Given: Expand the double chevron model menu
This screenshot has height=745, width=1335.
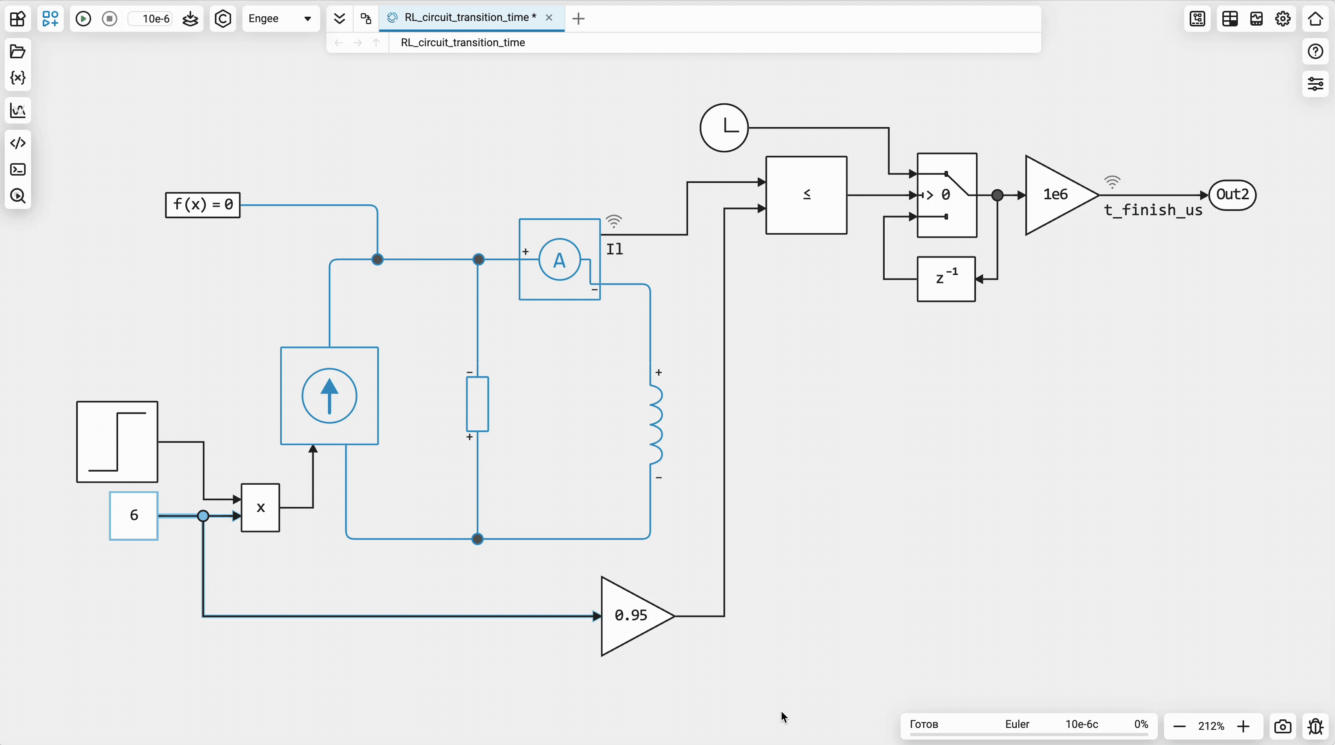Looking at the screenshot, I should tap(340, 19).
